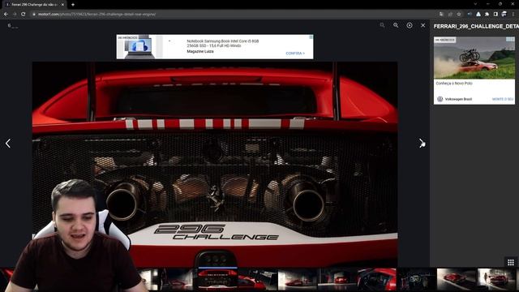
Task: Open the browser side panel
Action: point(495,15)
